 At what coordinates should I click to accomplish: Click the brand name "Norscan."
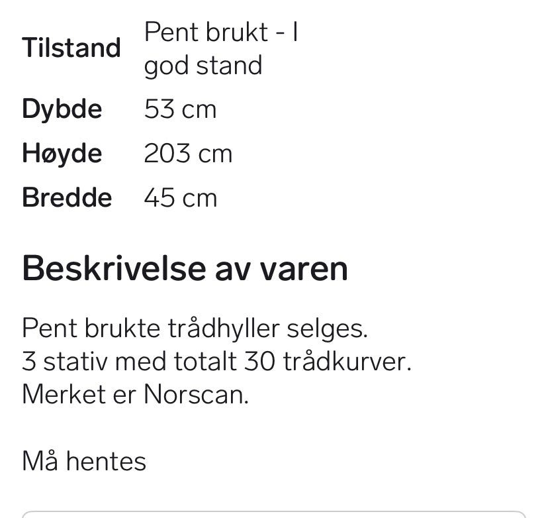click(197, 395)
